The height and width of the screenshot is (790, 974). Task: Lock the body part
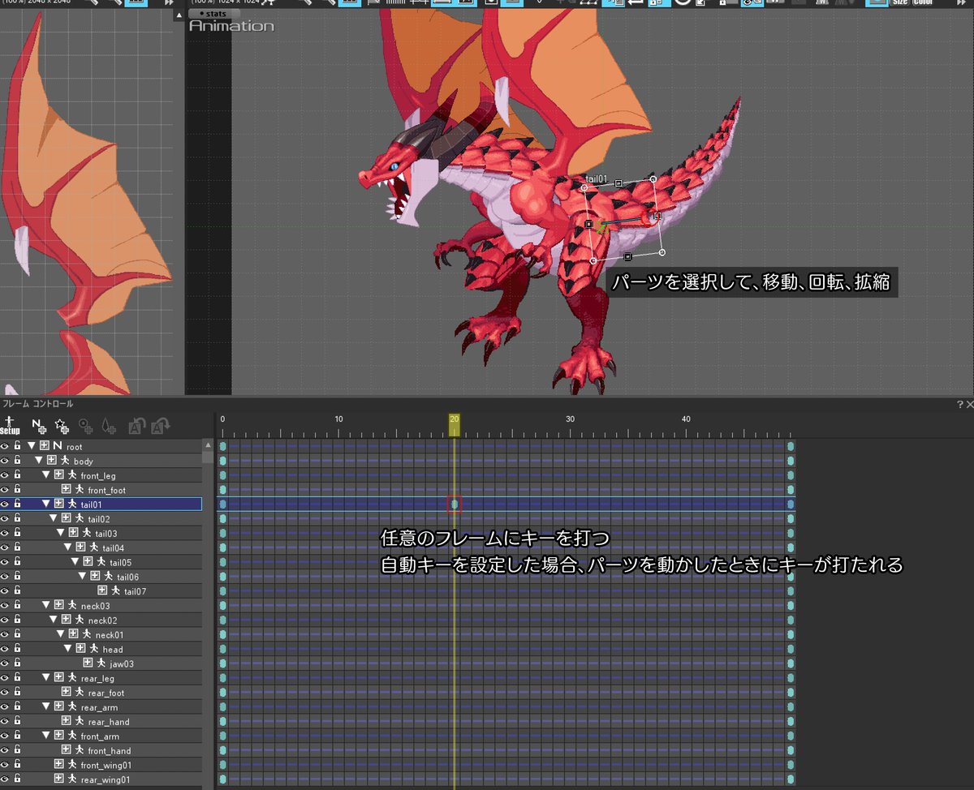(17, 461)
